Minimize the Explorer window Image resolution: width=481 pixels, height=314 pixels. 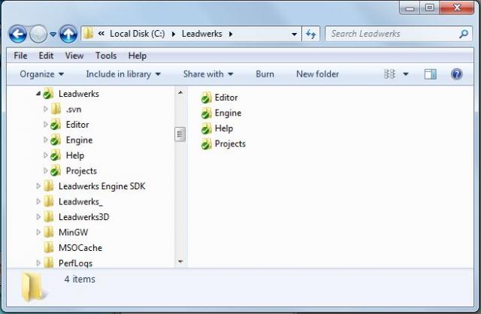410,8
